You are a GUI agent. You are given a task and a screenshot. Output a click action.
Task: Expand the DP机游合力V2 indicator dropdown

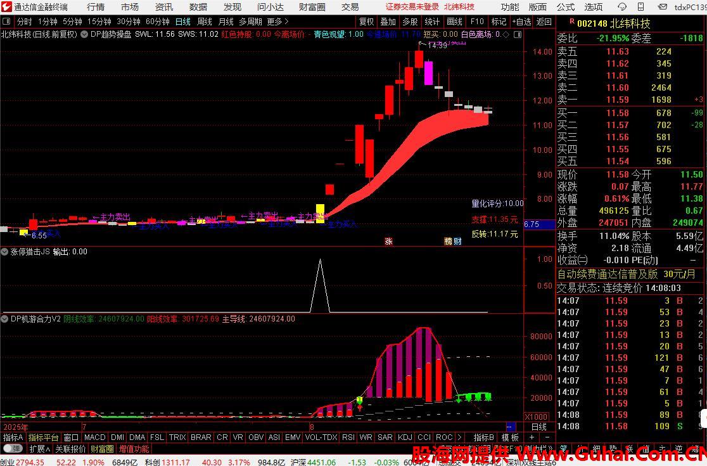(x=4, y=319)
